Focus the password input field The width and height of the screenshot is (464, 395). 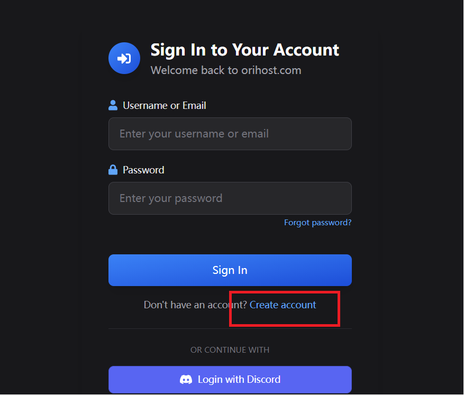point(230,198)
